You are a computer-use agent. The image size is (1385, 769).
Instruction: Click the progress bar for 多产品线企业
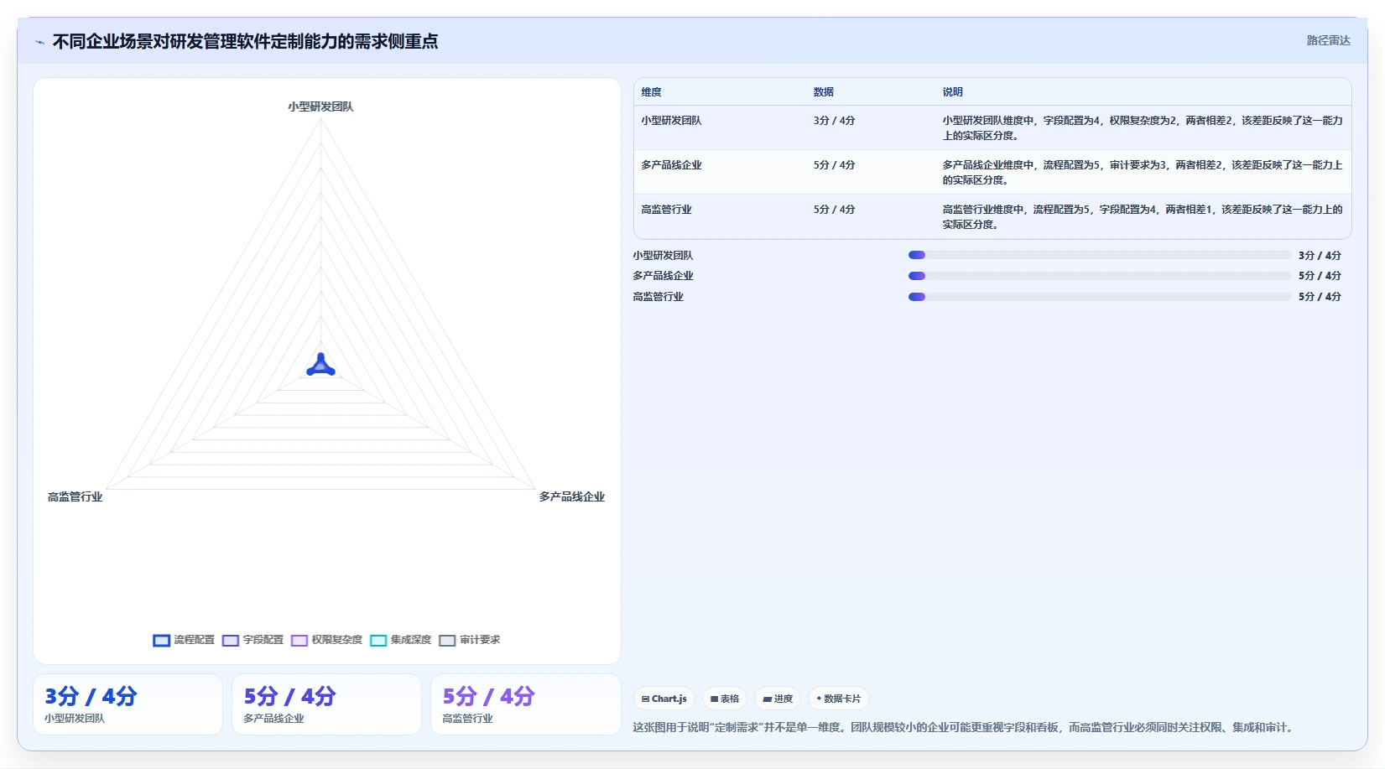(x=1100, y=276)
